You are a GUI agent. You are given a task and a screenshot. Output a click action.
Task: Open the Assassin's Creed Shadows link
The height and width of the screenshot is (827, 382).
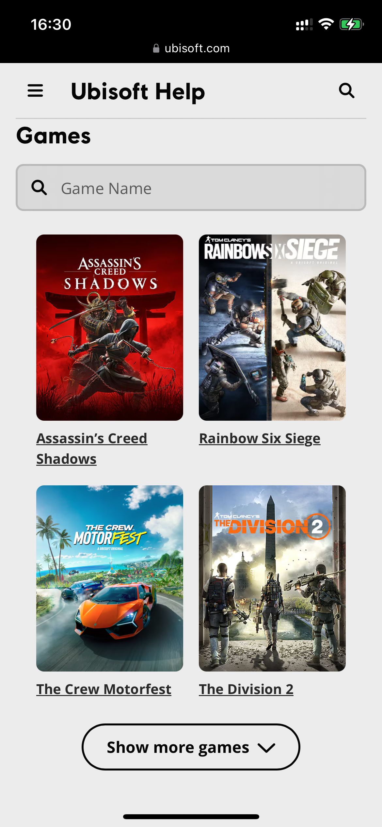(x=92, y=448)
